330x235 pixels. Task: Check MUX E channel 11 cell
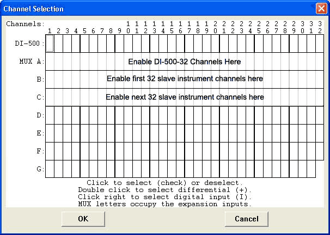(x=137, y=133)
